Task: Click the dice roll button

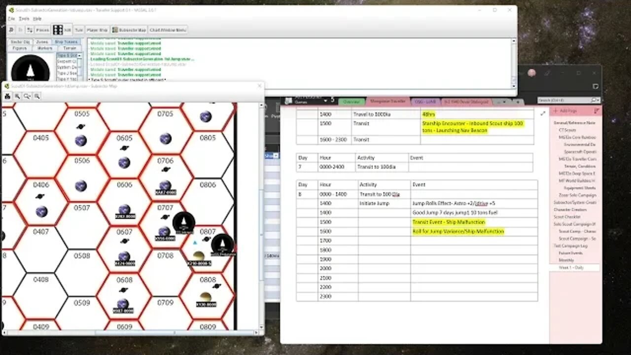Action: [x=62, y=30]
